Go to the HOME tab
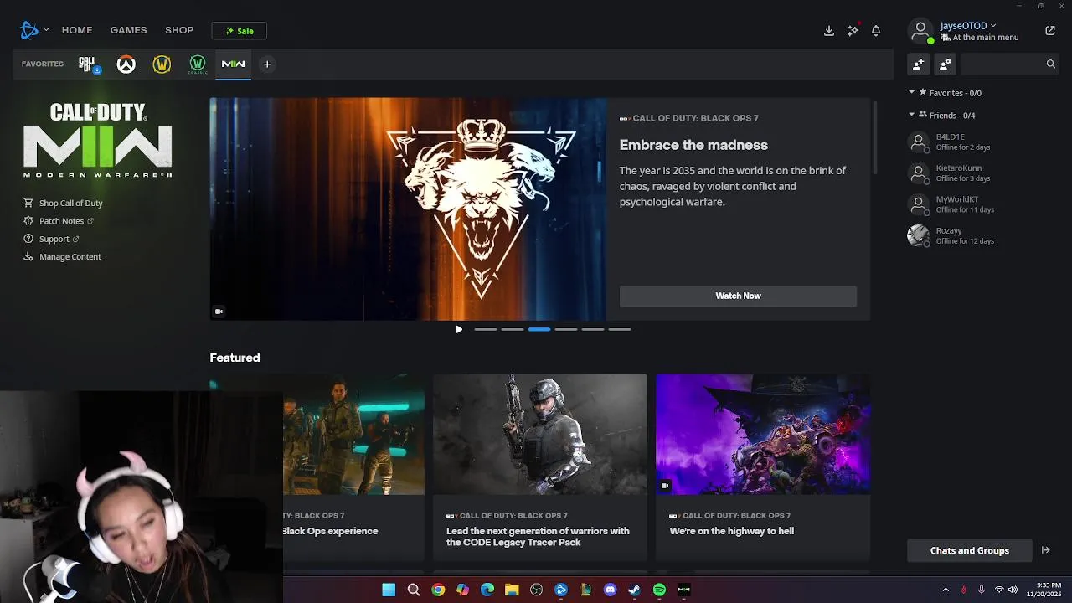Image resolution: width=1072 pixels, height=603 pixels. point(77,30)
